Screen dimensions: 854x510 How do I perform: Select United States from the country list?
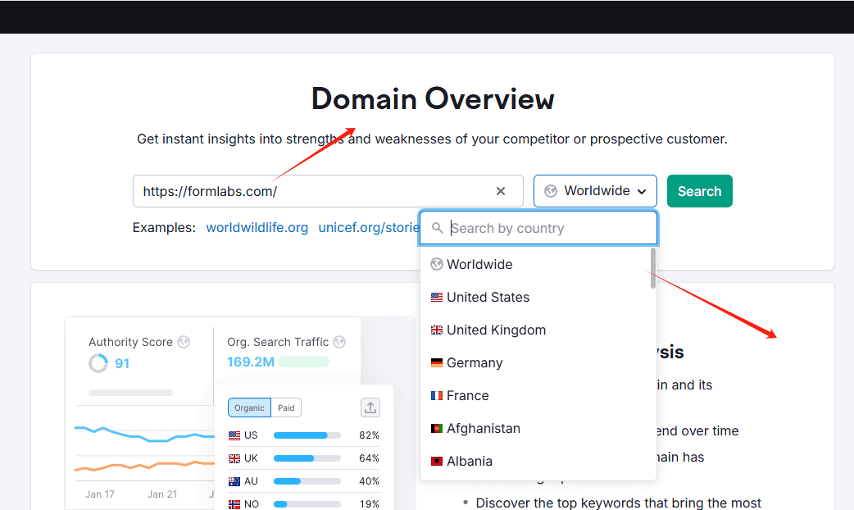(x=538, y=297)
